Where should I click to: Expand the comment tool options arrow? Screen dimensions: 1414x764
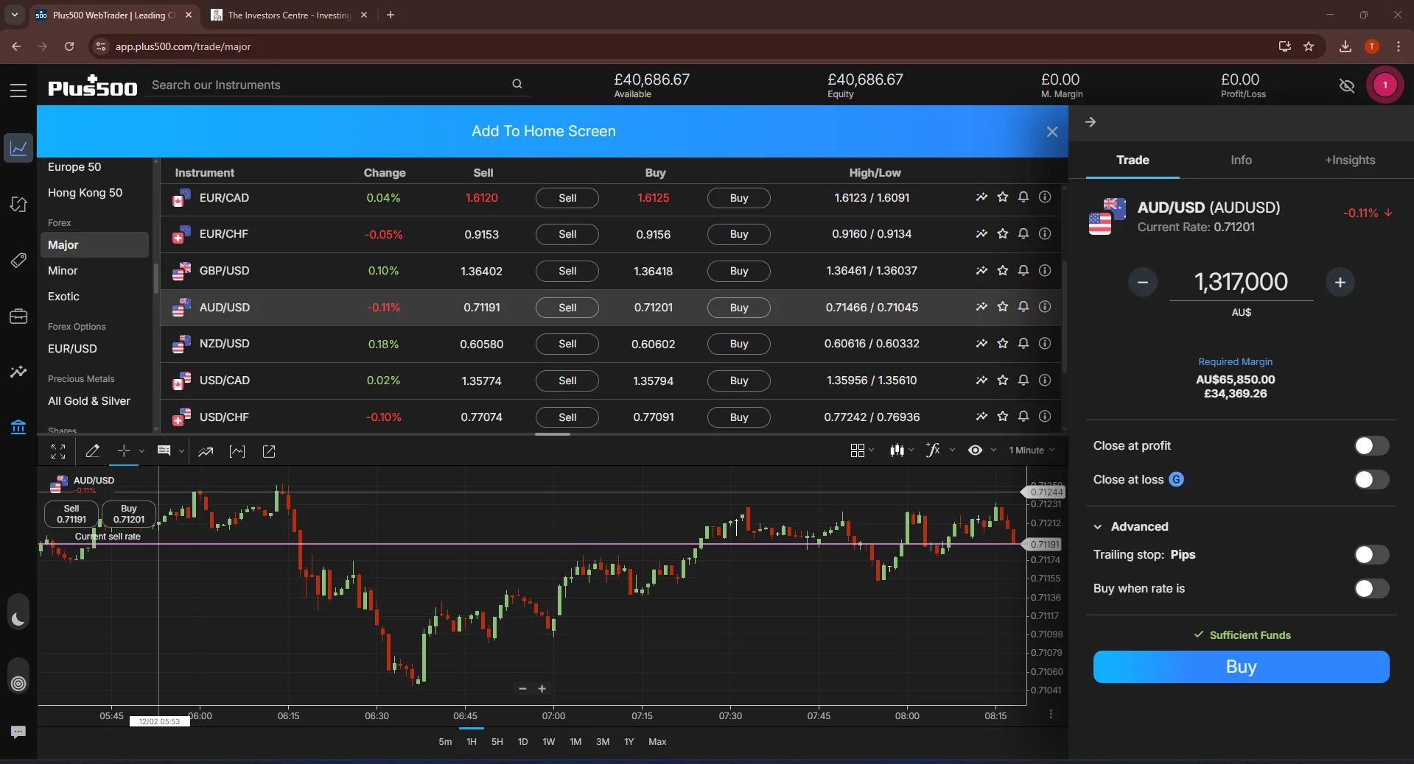point(181,451)
